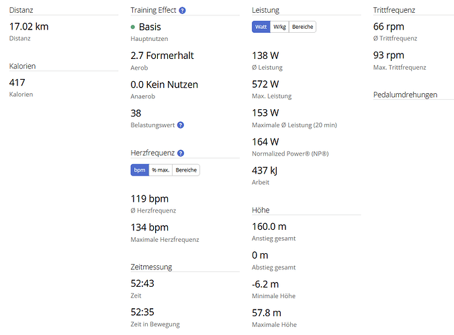Click the 17.02 km distance value
This screenshot has height=335, width=454.
point(29,27)
